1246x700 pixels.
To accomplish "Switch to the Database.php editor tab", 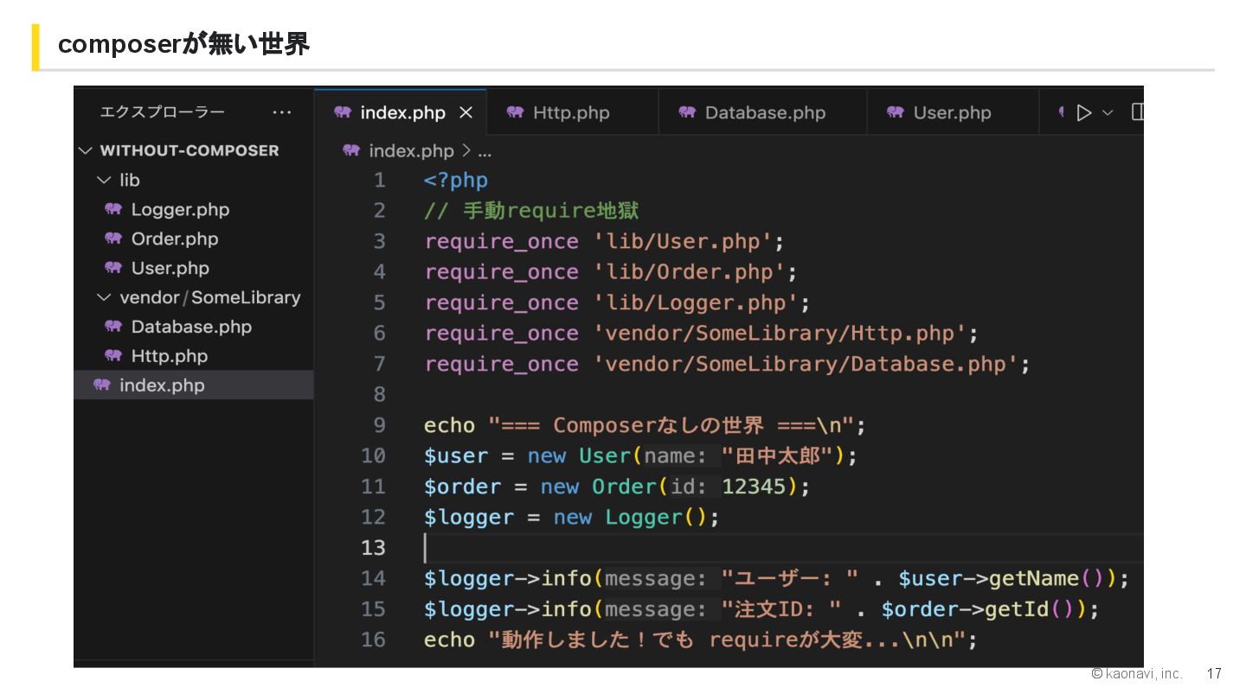I will click(763, 112).
